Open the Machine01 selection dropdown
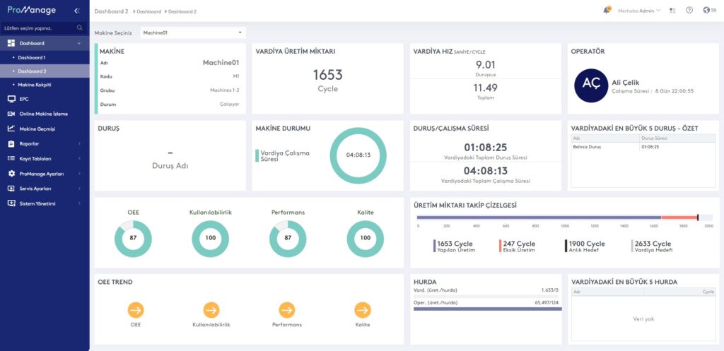This screenshot has width=724, height=351. point(192,32)
